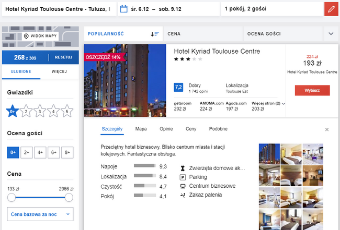Select guest rating 8+ filter

pyautogui.click(x=67, y=152)
